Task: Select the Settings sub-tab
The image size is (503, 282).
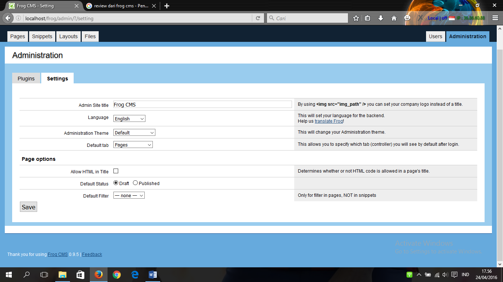Action: click(57, 78)
